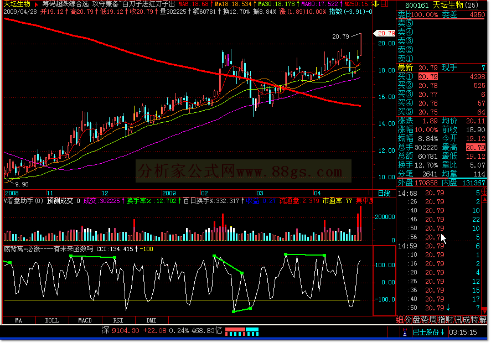Click the red crosshair circle icon beside tick list

[484, 191]
